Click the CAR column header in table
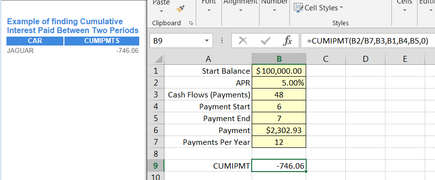 pyautogui.click(x=35, y=41)
